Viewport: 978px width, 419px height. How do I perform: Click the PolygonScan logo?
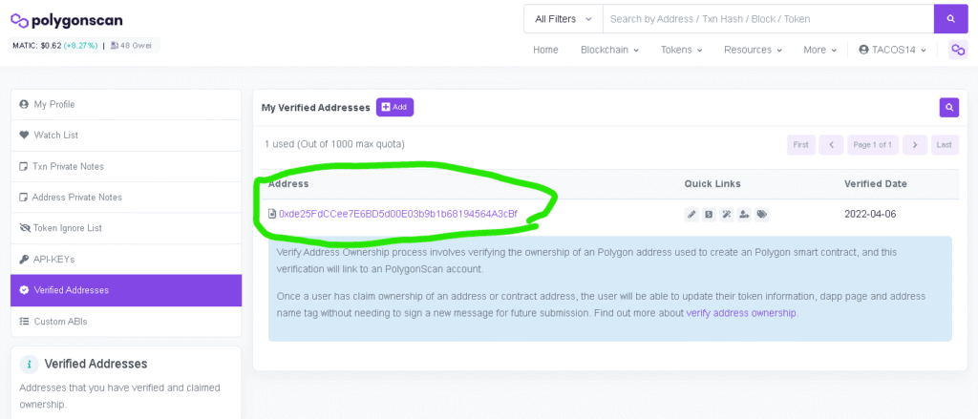67,20
